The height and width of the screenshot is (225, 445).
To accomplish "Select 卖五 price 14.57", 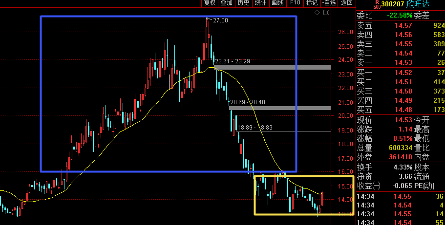I will 403,26.
